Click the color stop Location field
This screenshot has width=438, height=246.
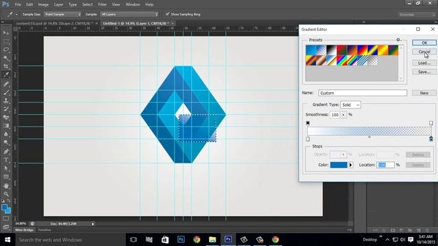pyautogui.click(x=385, y=165)
